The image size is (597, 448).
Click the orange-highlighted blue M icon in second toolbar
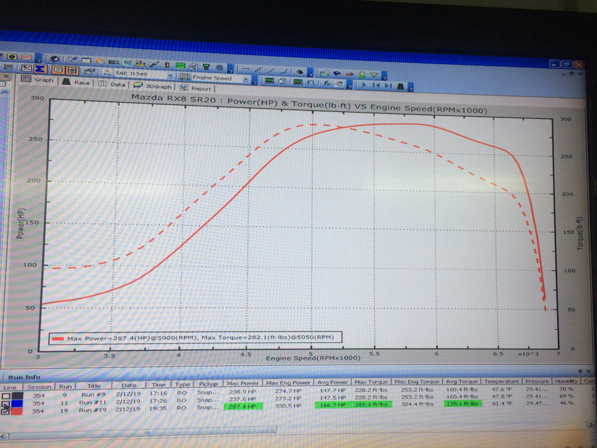(x=40, y=68)
